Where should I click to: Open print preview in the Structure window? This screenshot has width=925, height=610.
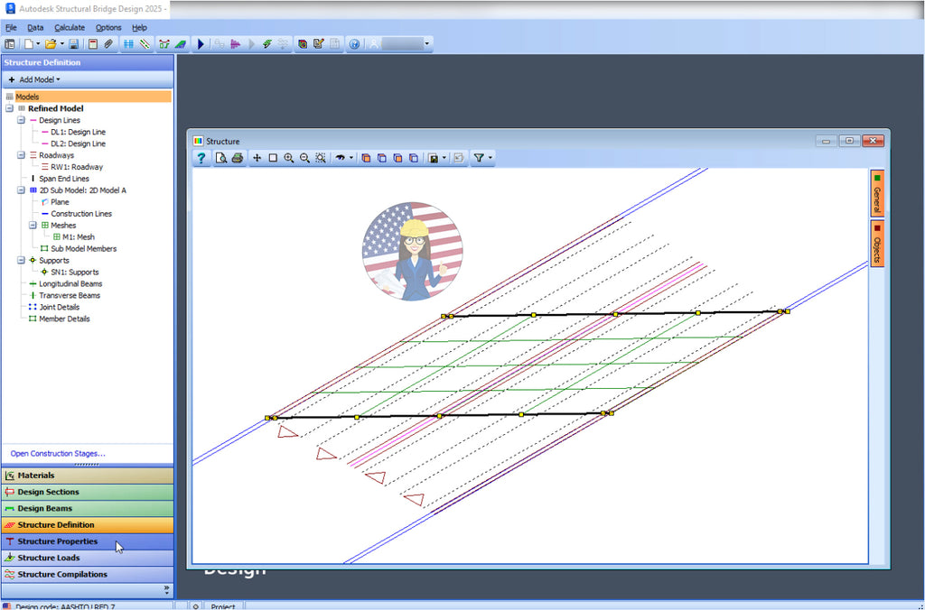click(220, 158)
